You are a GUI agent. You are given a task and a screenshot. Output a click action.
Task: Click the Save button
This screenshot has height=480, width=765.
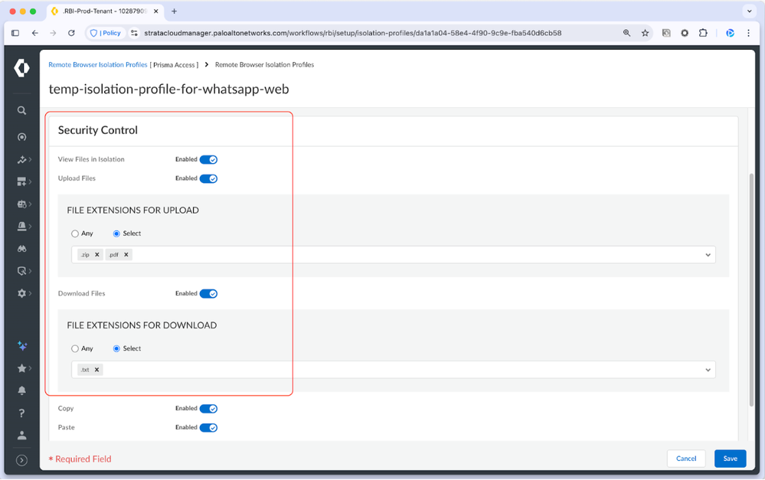click(730, 459)
